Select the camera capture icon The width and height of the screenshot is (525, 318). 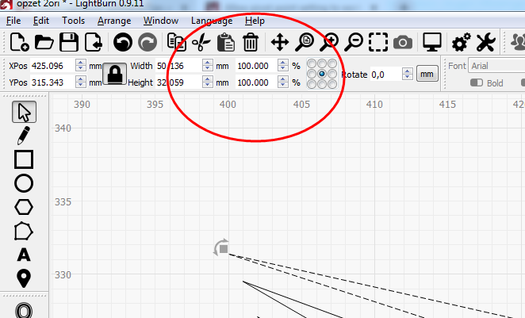(403, 42)
